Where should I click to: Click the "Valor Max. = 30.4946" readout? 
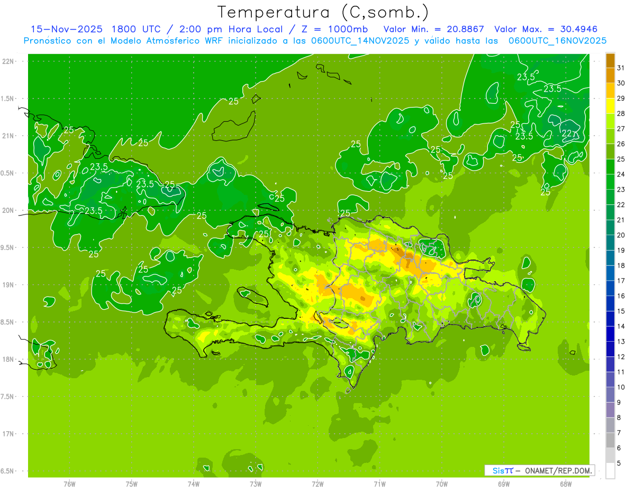(546, 29)
